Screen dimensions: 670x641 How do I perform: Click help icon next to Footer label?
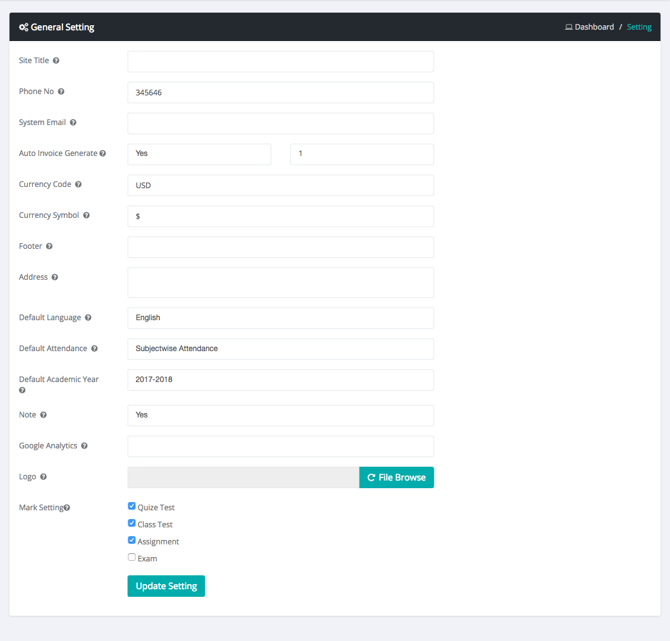[x=49, y=246]
